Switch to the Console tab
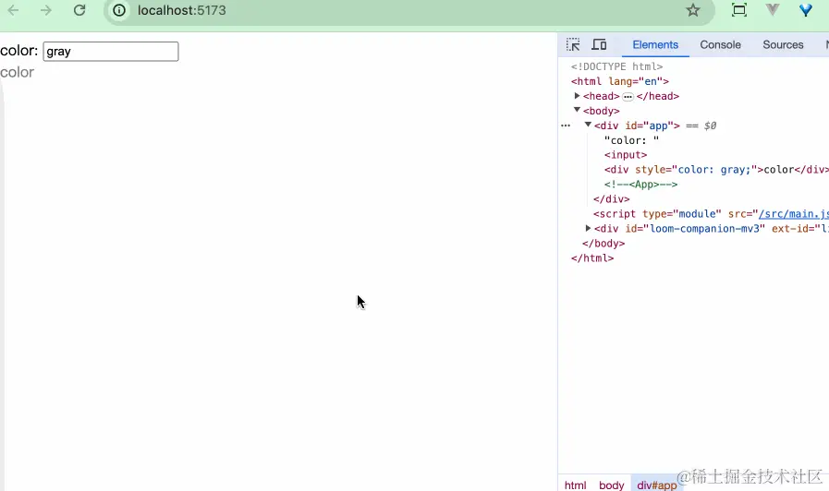829x491 pixels. tap(720, 45)
